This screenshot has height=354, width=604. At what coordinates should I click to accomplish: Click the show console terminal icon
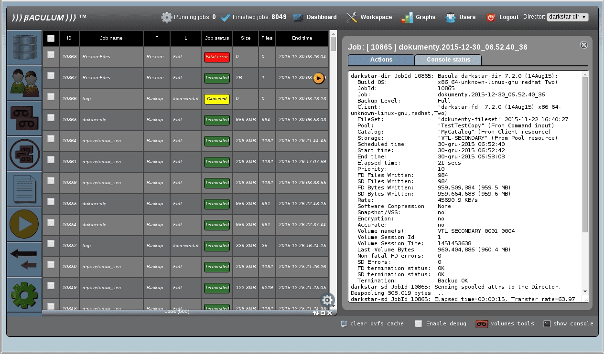547,323
